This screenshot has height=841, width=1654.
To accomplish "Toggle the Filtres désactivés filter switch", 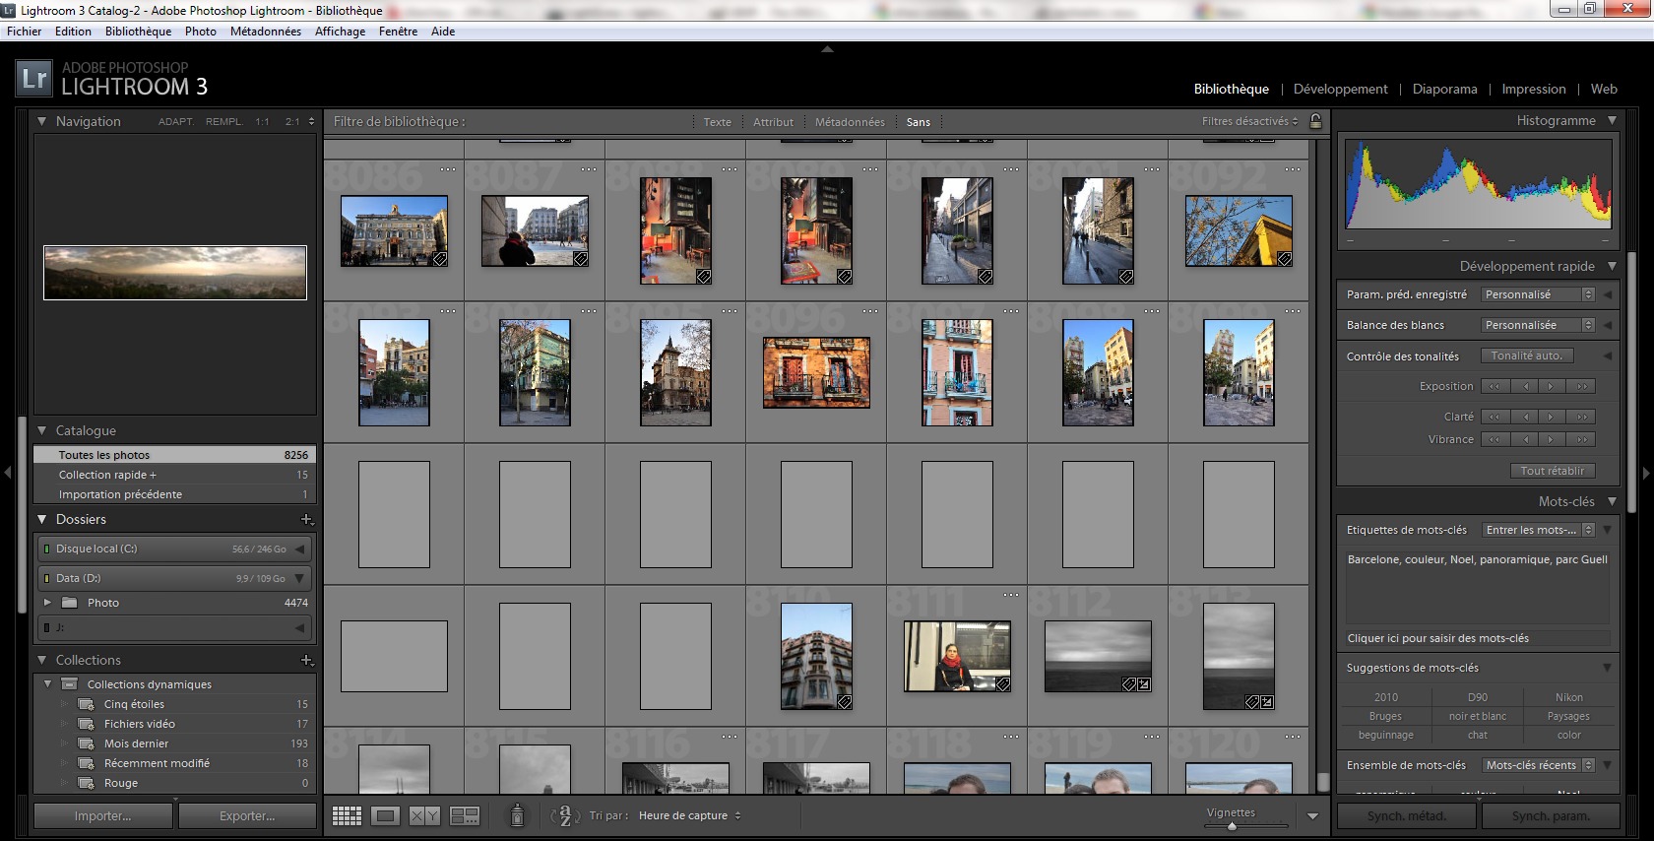I will tap(1249, 121).
